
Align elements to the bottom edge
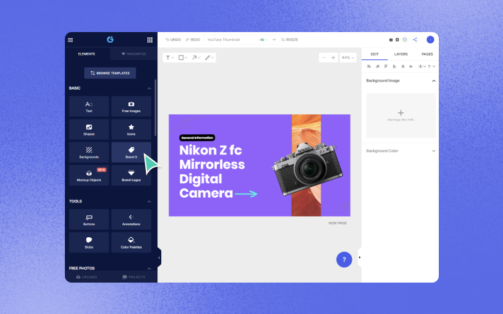(394, 66)
